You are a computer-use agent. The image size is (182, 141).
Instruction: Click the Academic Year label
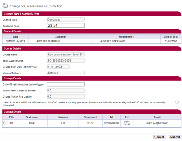coord(11,26)
